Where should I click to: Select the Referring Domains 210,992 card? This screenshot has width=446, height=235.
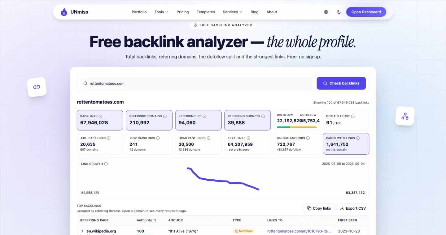(x=149, y=120)
